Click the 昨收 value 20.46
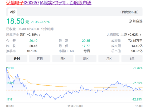This screenshot has width=145, height=110. 33,46
